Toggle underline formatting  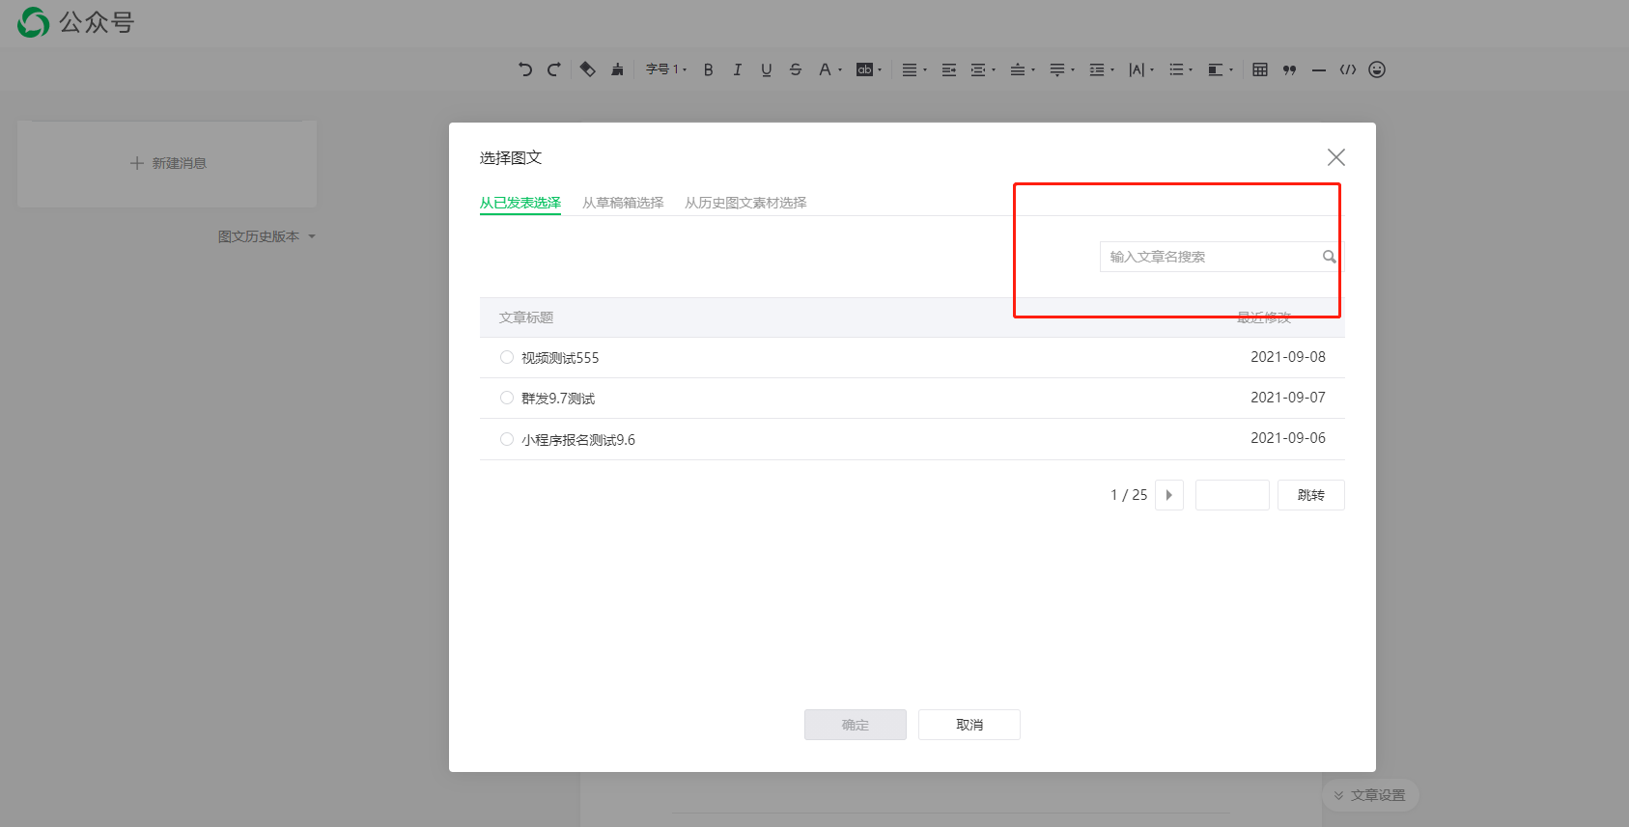pyautogui.click(x=767, y=69)
